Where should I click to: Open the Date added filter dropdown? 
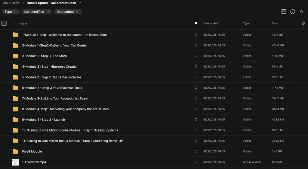pos(68,12)
